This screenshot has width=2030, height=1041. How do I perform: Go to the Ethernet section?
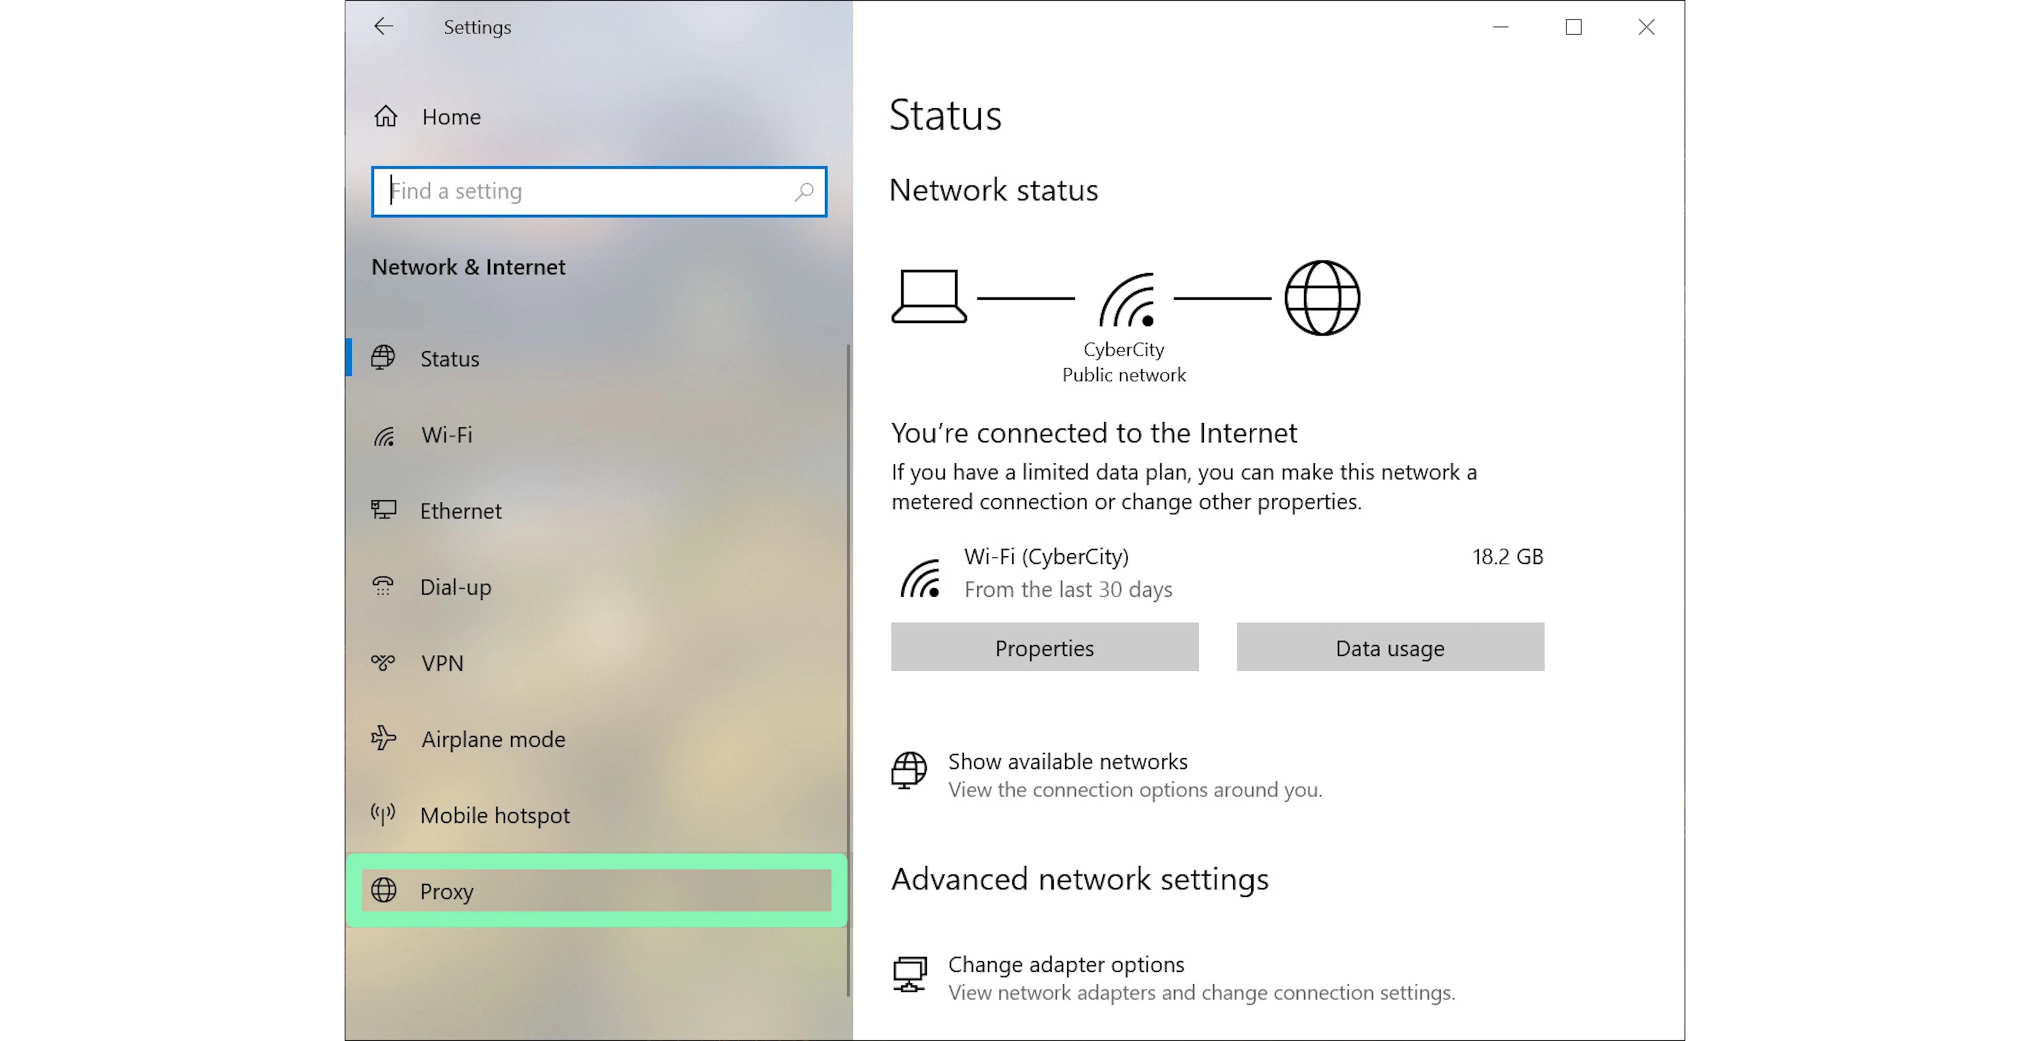598,510
